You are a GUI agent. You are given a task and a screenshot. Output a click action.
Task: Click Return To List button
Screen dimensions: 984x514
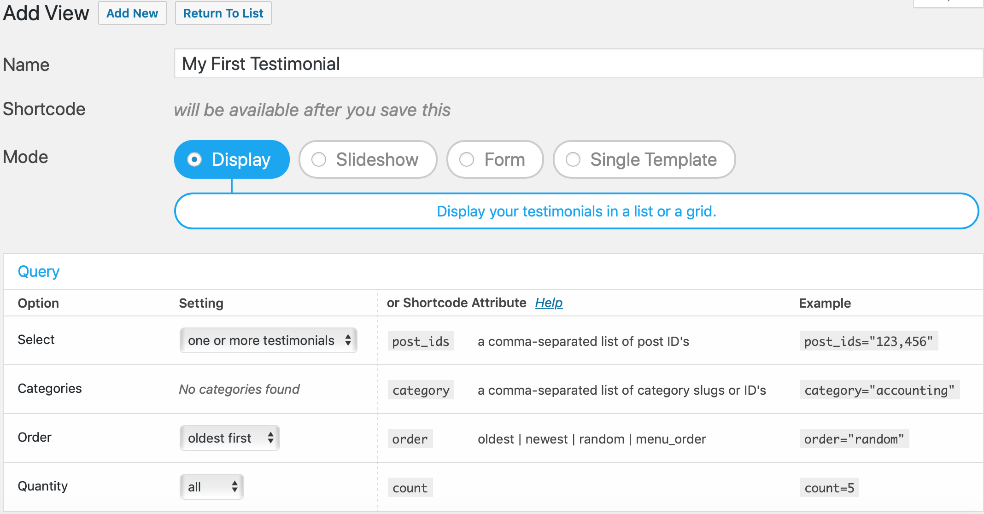223,13
